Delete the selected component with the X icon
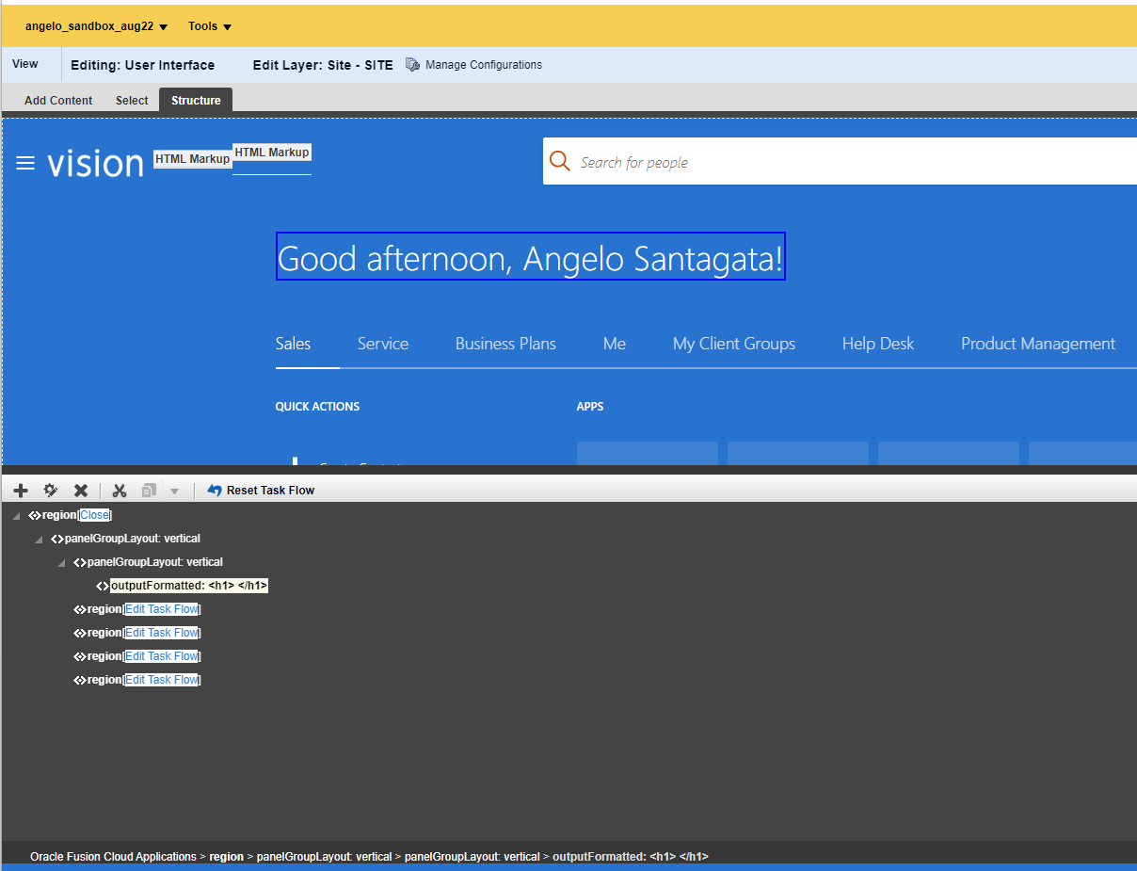 point(81,491)
